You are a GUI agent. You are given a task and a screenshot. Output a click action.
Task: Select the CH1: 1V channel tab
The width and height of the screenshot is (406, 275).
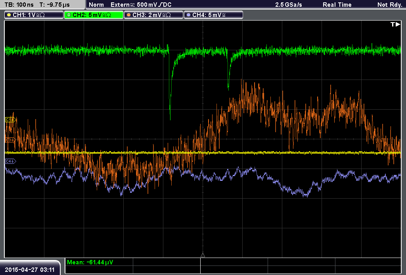[x=34, y=15]
